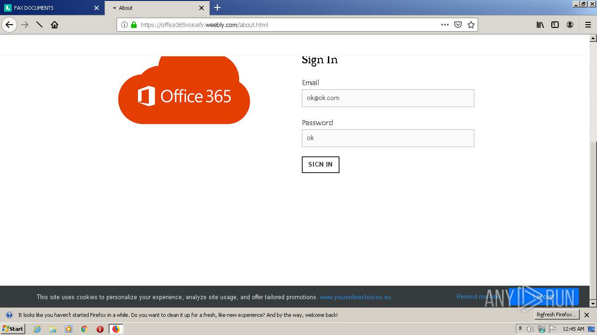Image resolution: width=597 pixels, height=335 pixels.
Task: Launch Internet Explorer from the taskbar
Action: tap(37, 329)
